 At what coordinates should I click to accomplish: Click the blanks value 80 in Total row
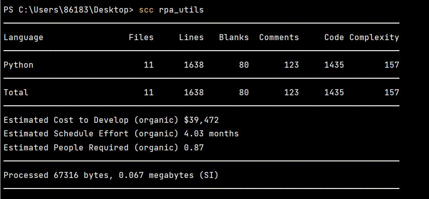(244, 92)
